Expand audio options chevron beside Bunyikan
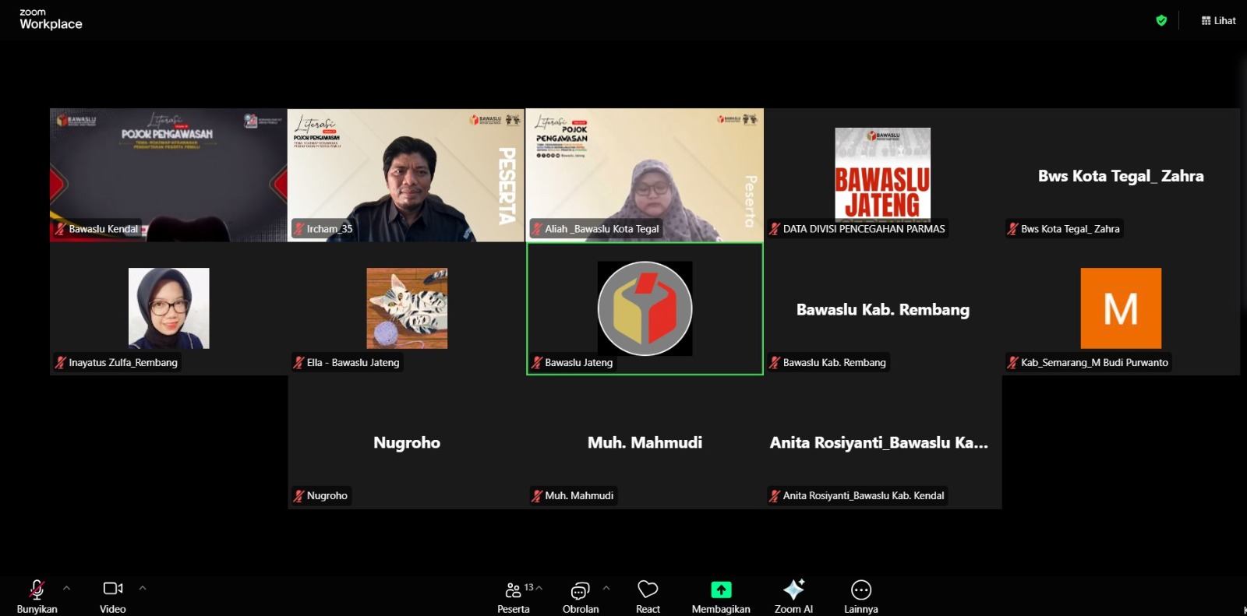Viewport: 1247px width, 616px height. tap(66, 588)
